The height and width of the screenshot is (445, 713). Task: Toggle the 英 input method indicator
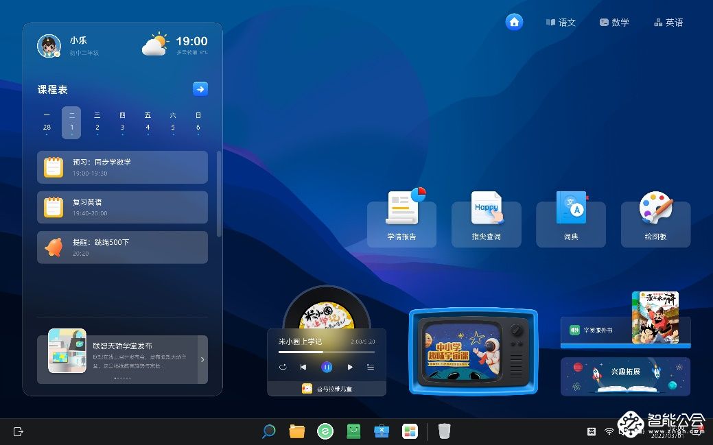pos(592,431)
